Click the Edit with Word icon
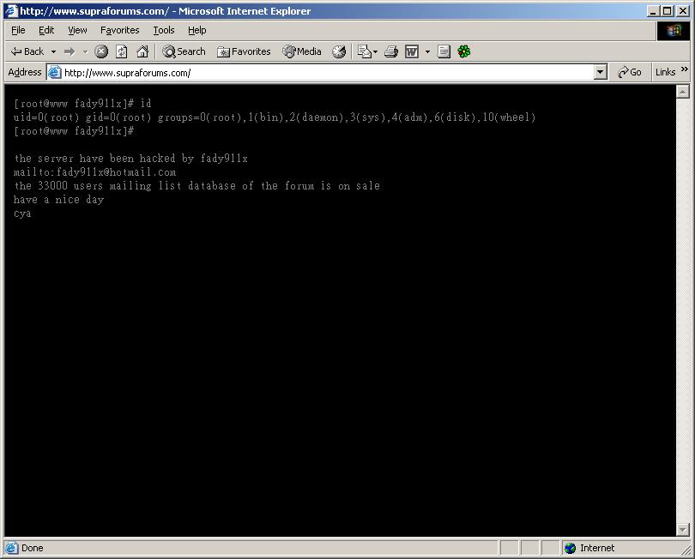The image size is (695, 559). (412, 51)
